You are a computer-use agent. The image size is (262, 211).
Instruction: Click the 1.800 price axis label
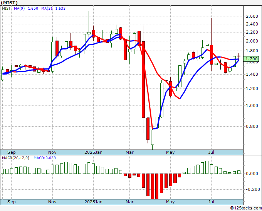252,51
